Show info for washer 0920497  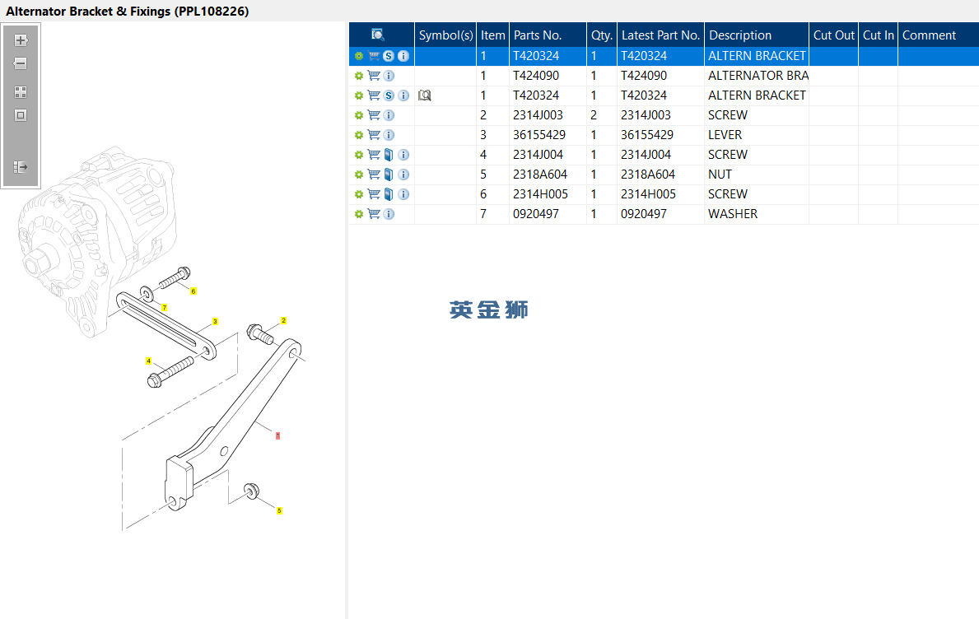(x=389, y=214)
